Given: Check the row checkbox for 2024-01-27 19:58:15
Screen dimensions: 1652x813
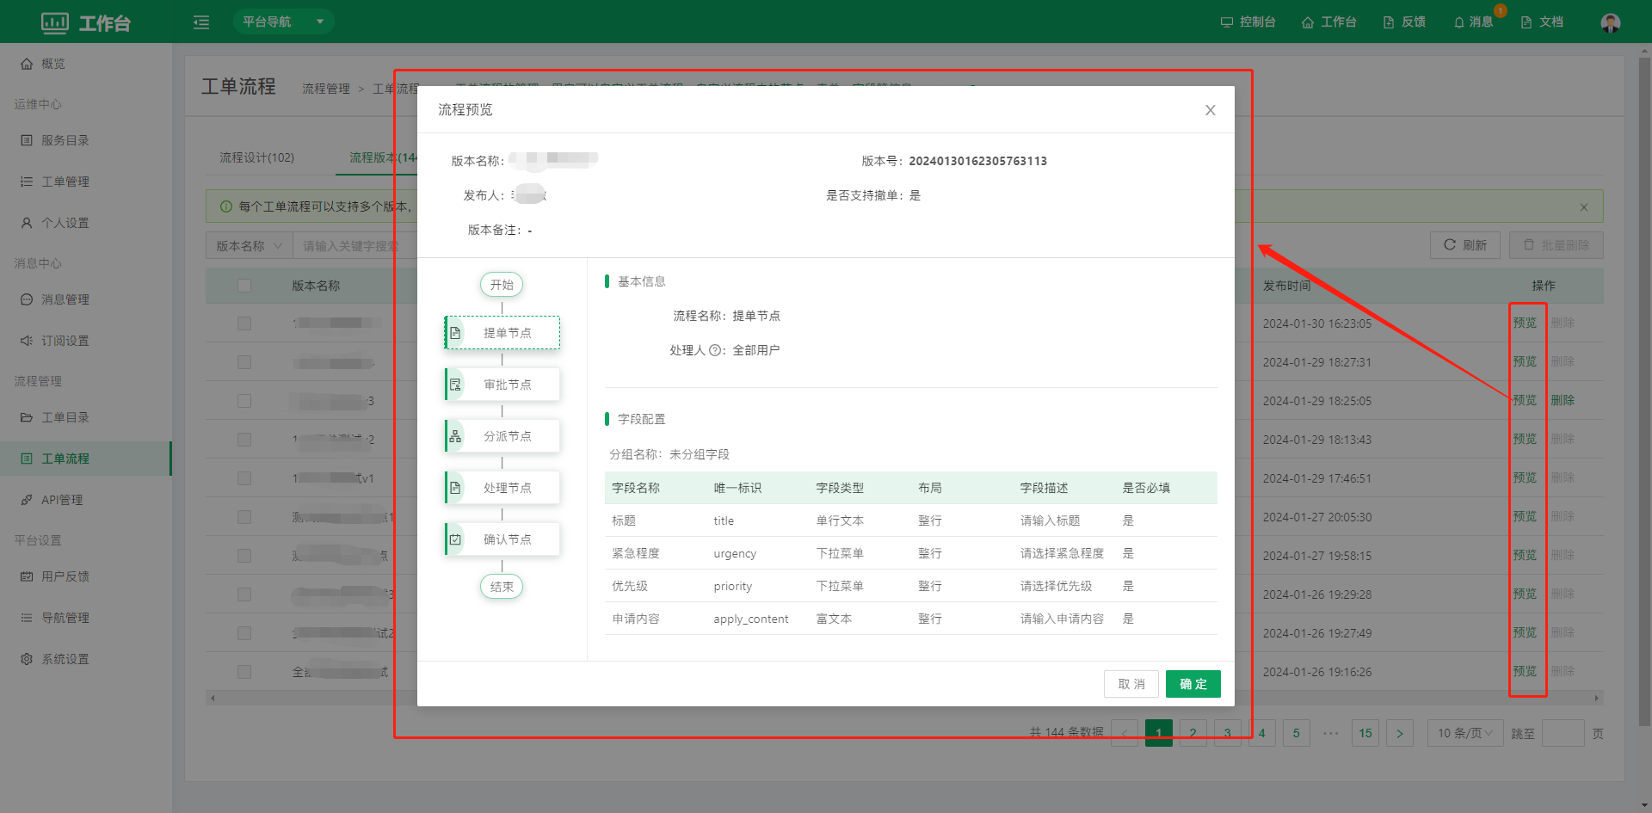Looking at the screenshot, I should (244, 556).
